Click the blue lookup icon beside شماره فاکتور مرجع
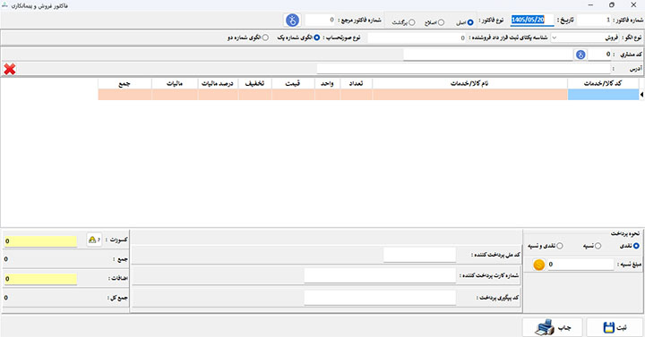This screenshot has height=337, width=645. coord(292,21)
